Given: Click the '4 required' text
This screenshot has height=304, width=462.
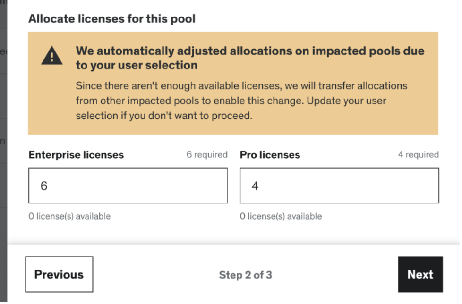Looking at the screenshot, I should pyautogui.click(x=418, y=154).
